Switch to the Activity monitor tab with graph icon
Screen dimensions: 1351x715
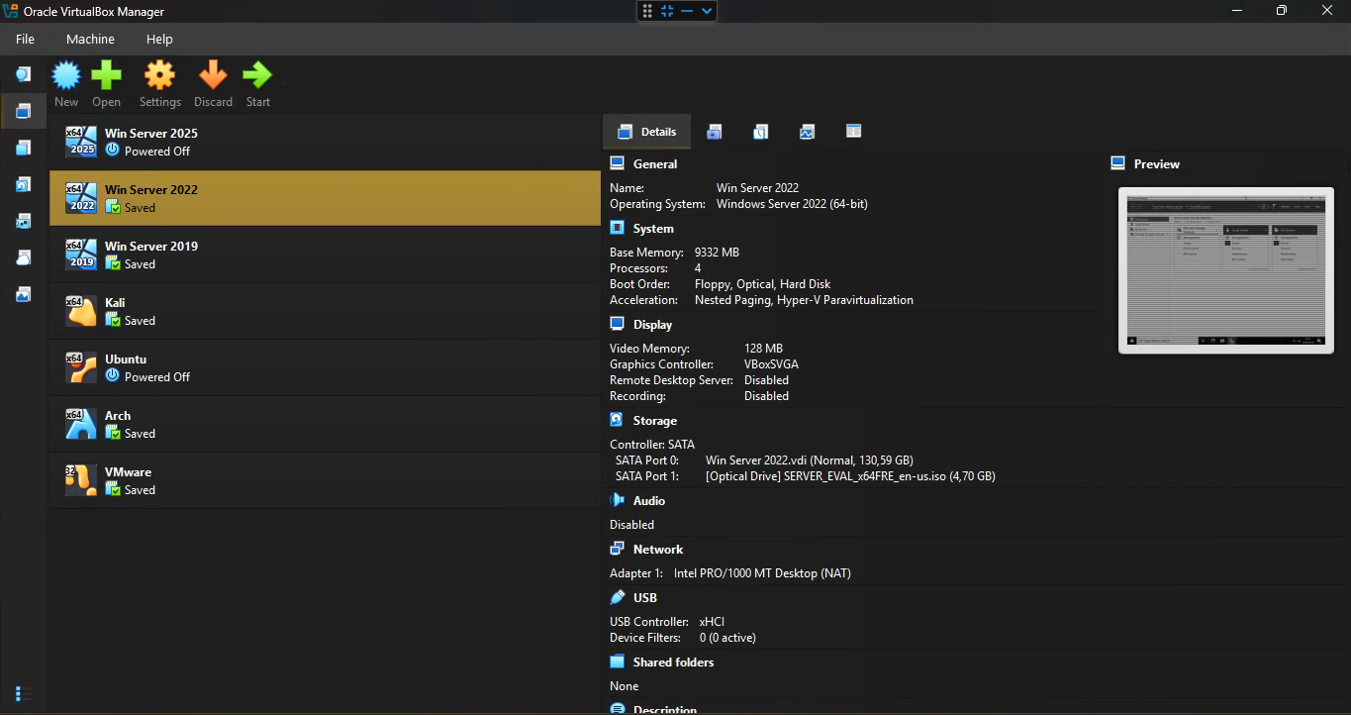pyautogui.click(x=807, y=132)
